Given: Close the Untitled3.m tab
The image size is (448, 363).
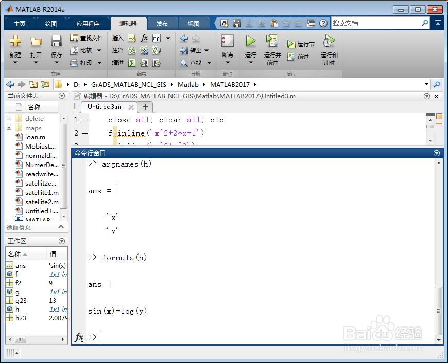Looking at the screenshot, I should (x=131, y=107).
